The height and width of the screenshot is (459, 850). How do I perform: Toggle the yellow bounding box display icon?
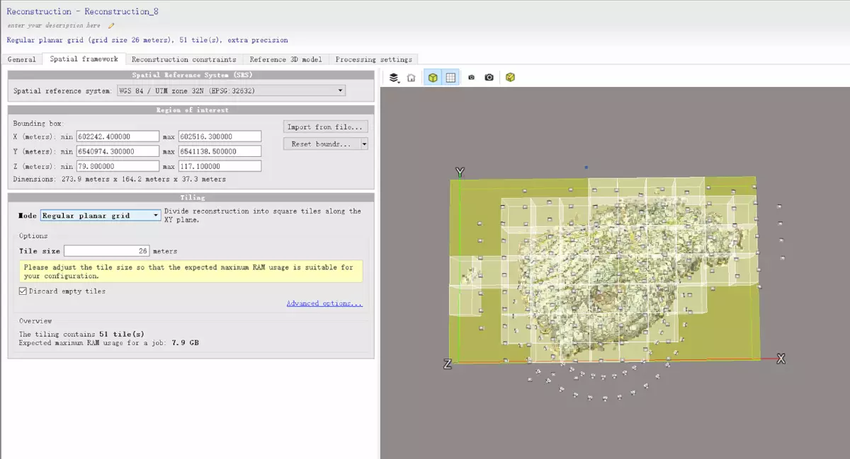point(432,78)
